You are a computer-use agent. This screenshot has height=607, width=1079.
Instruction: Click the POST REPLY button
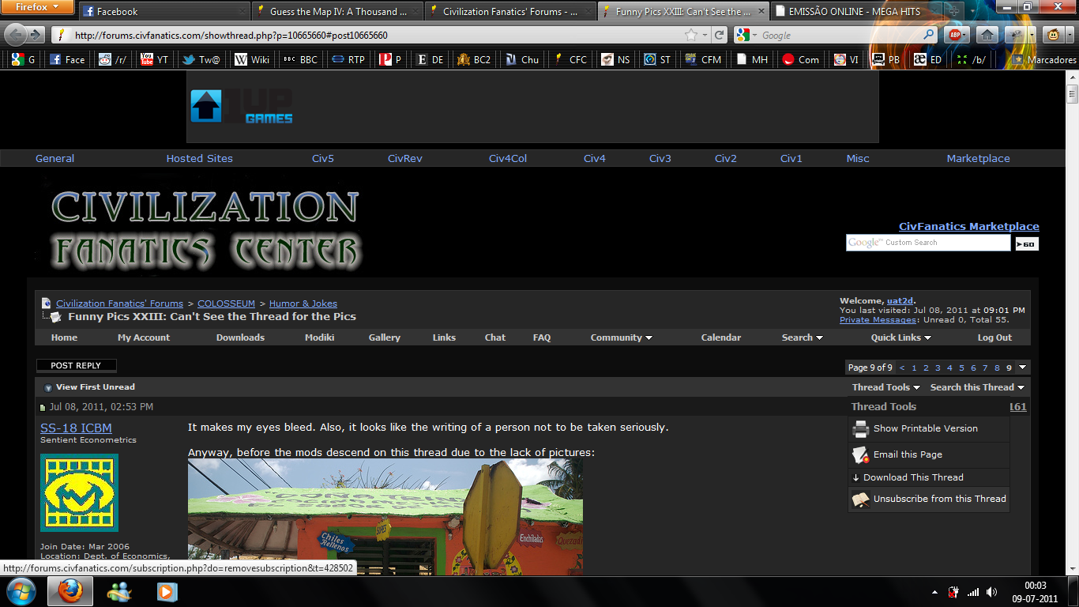pyautogui.click(x=76, y=365)
